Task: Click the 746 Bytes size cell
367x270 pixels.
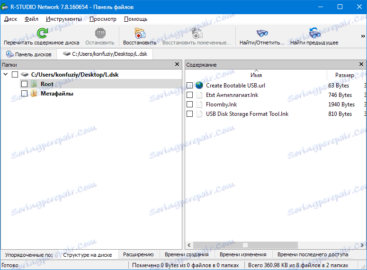Action: coord(340,95)
